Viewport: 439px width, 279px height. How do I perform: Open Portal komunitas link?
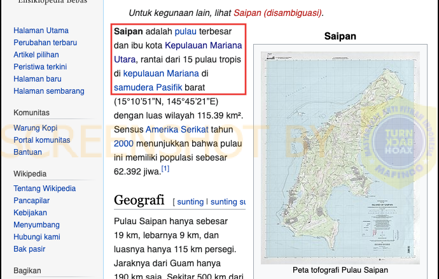(42, 139)
